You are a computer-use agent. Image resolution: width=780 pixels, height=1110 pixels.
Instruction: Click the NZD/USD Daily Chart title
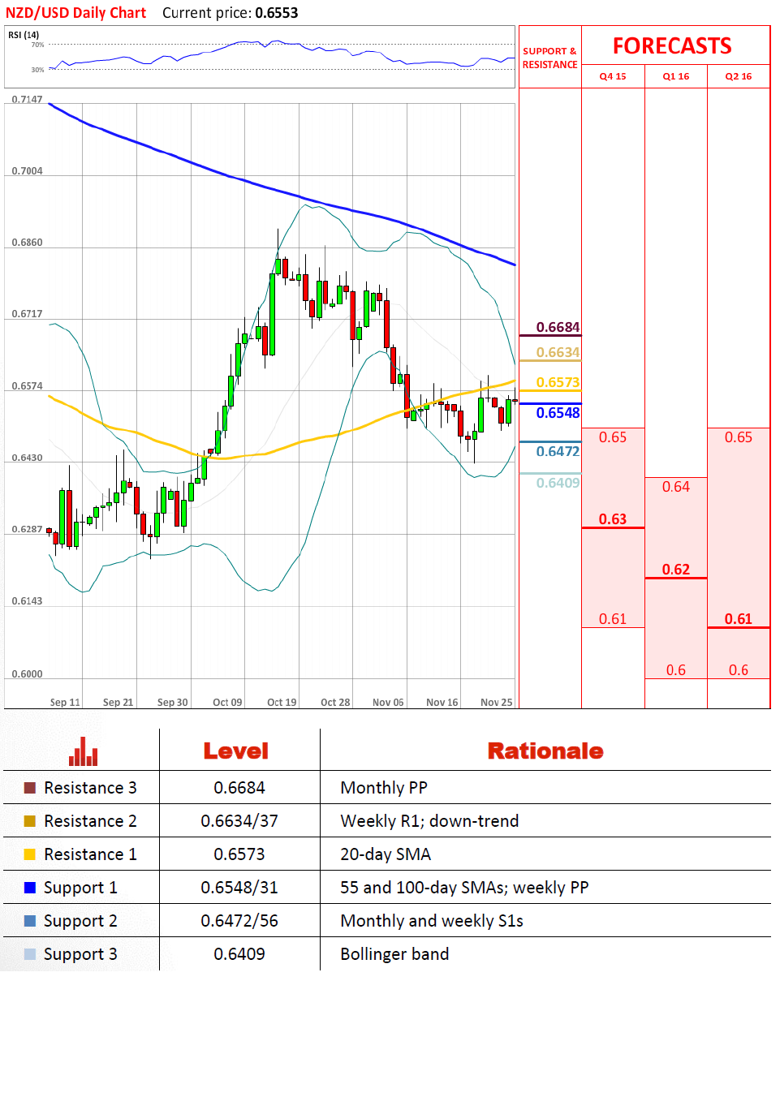coord(76,13)
